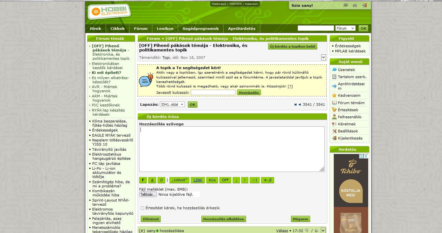Open the Válasz reply link on sany's post
Viewport: 442px width, 233px height.
click(282, 231)
